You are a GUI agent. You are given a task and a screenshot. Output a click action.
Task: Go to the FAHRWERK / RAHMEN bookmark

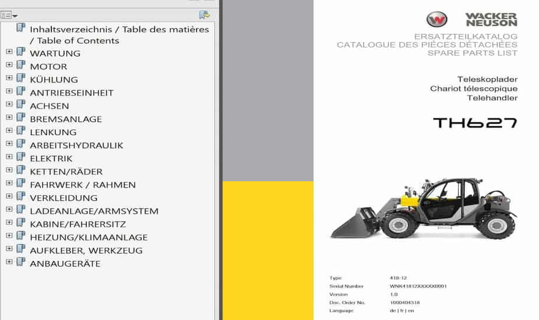click(83, 185)
